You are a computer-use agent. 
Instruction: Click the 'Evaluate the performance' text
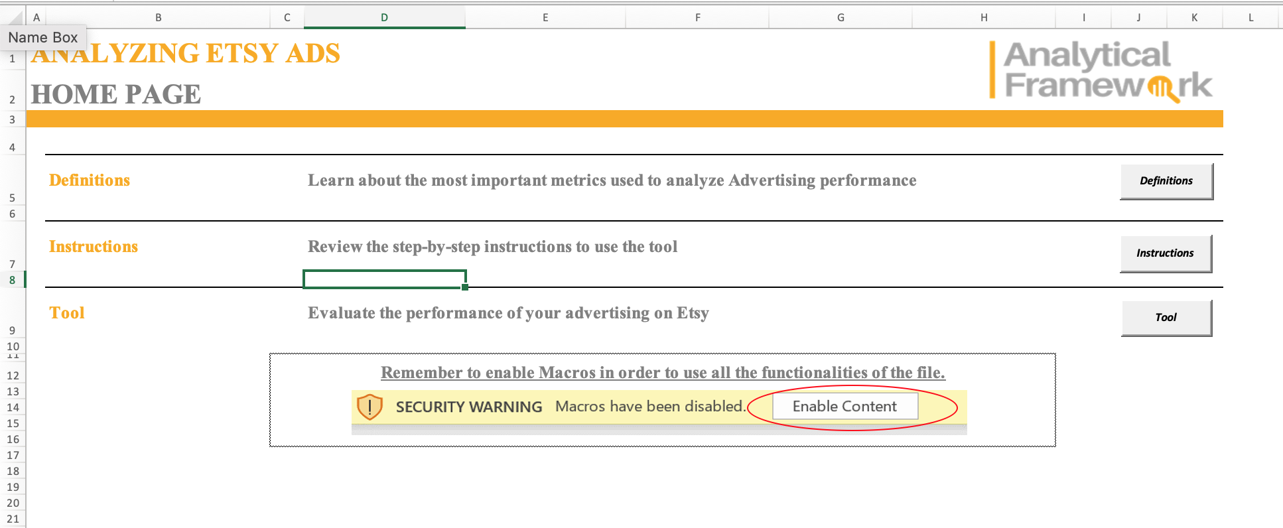click(x=509, y=313)
